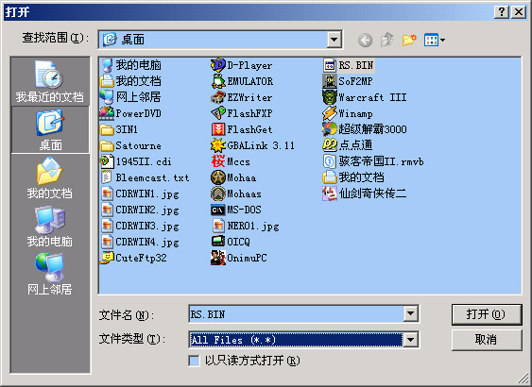The image size is (532, 387).
Task: Click the 打开 button
Action: coord(487,314)
